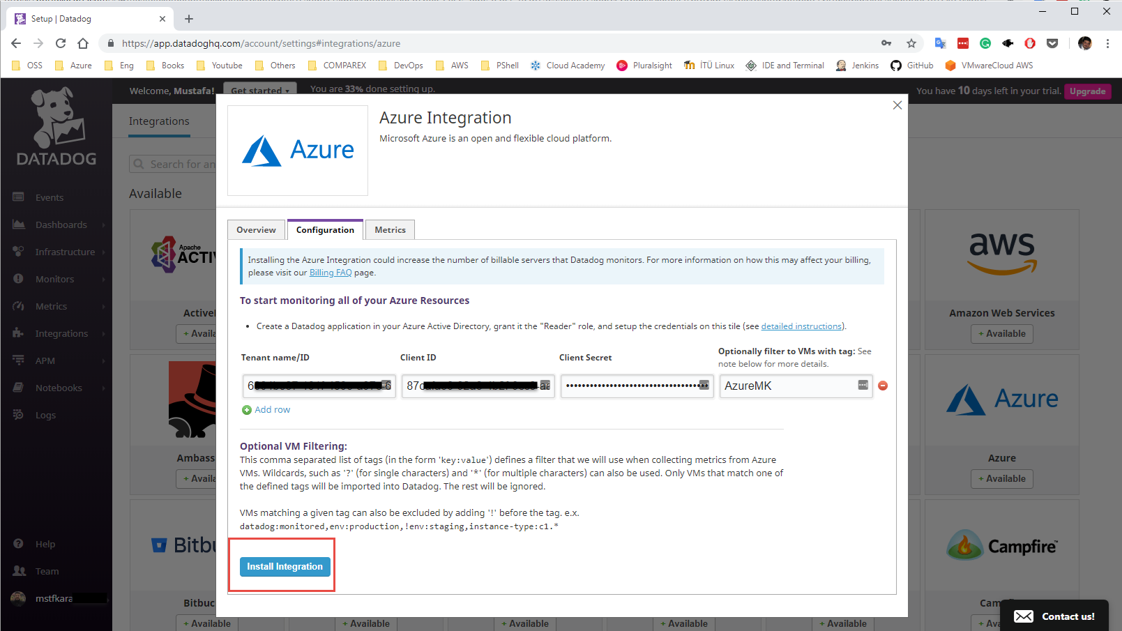Click the address bar URL
This screenshot has height=631, width=1122.
pyautogui.click(x=261, y=43)
